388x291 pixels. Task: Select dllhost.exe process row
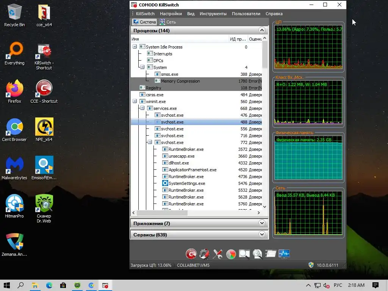click(x=196, y=163)
